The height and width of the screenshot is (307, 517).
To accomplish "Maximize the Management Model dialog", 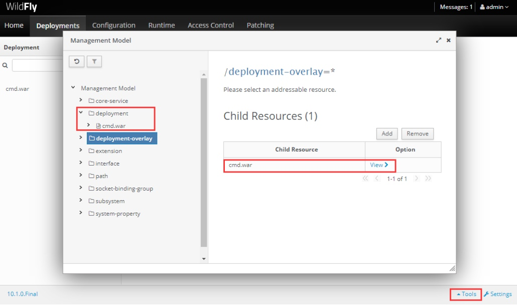I will pyautogui.click(x=439, y=40).
